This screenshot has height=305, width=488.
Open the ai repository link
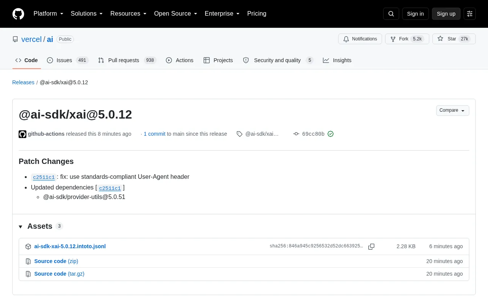click(x=50, y=39)
